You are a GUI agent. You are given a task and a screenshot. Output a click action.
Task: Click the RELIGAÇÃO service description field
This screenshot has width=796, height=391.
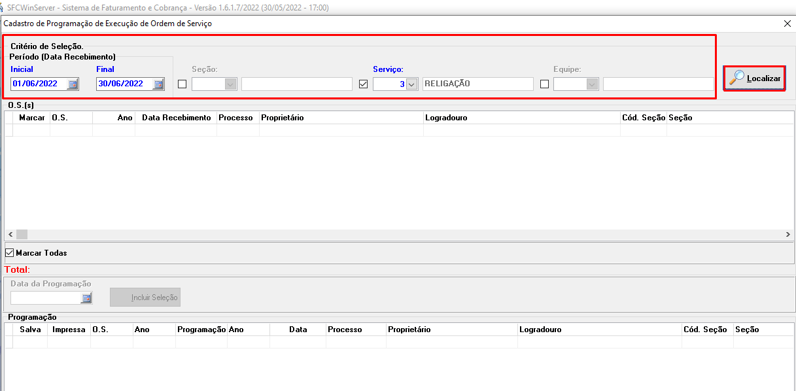click(477, 83)
